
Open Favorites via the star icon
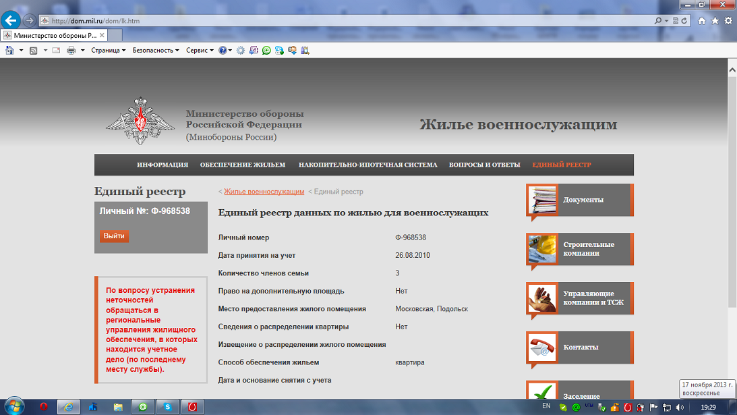(x=715, y=21)
